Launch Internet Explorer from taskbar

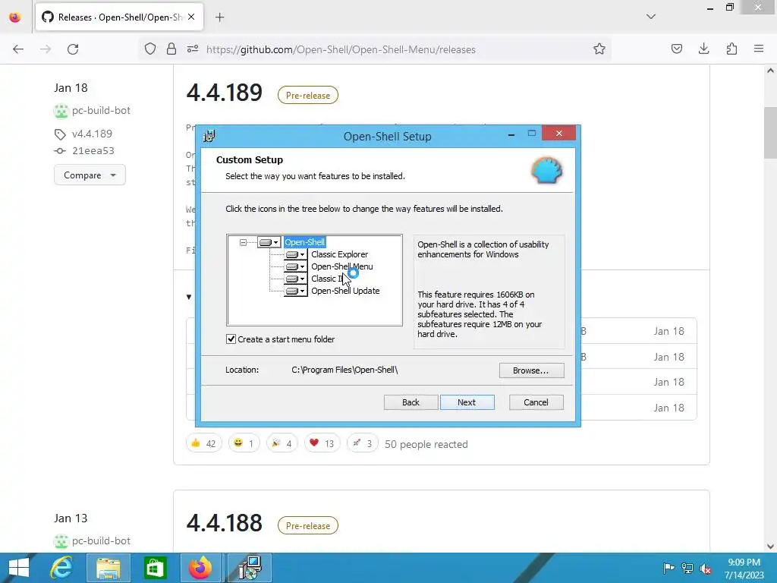click(61, 568)
